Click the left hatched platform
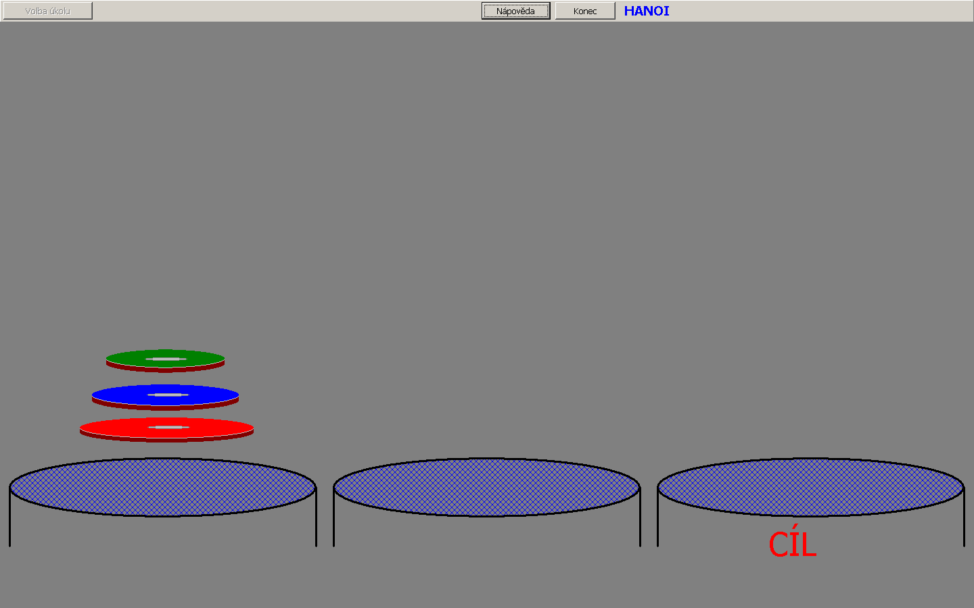974x608 pixels. pyautogui.click(x=162, y=487)
